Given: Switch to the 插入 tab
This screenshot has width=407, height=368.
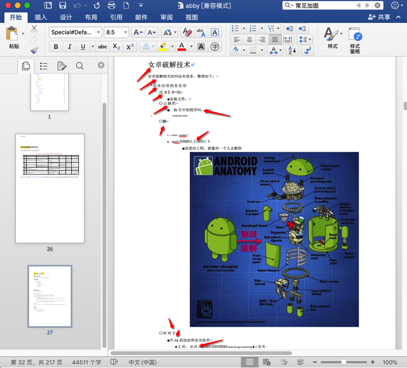Looking at the screenshot, I should (41, 18).
